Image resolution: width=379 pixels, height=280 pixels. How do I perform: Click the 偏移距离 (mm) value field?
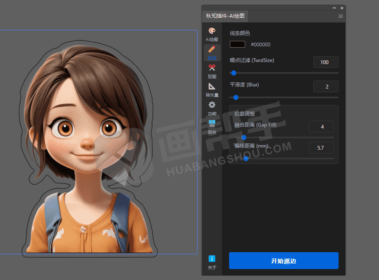tap(321, 148)
